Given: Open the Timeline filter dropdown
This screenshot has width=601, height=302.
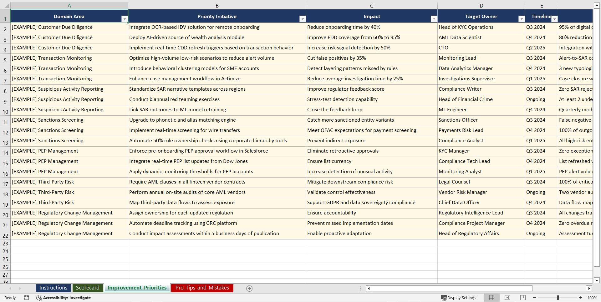Looking at the screenshot, I should pos(554,19).
